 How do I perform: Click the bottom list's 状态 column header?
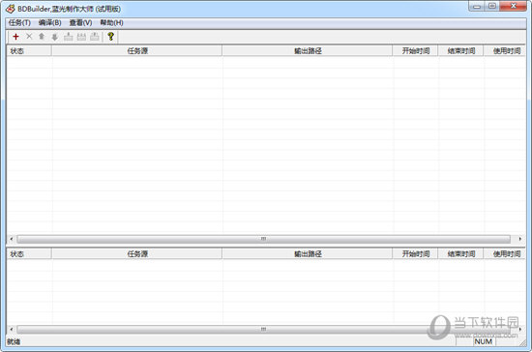click(29, 254)
